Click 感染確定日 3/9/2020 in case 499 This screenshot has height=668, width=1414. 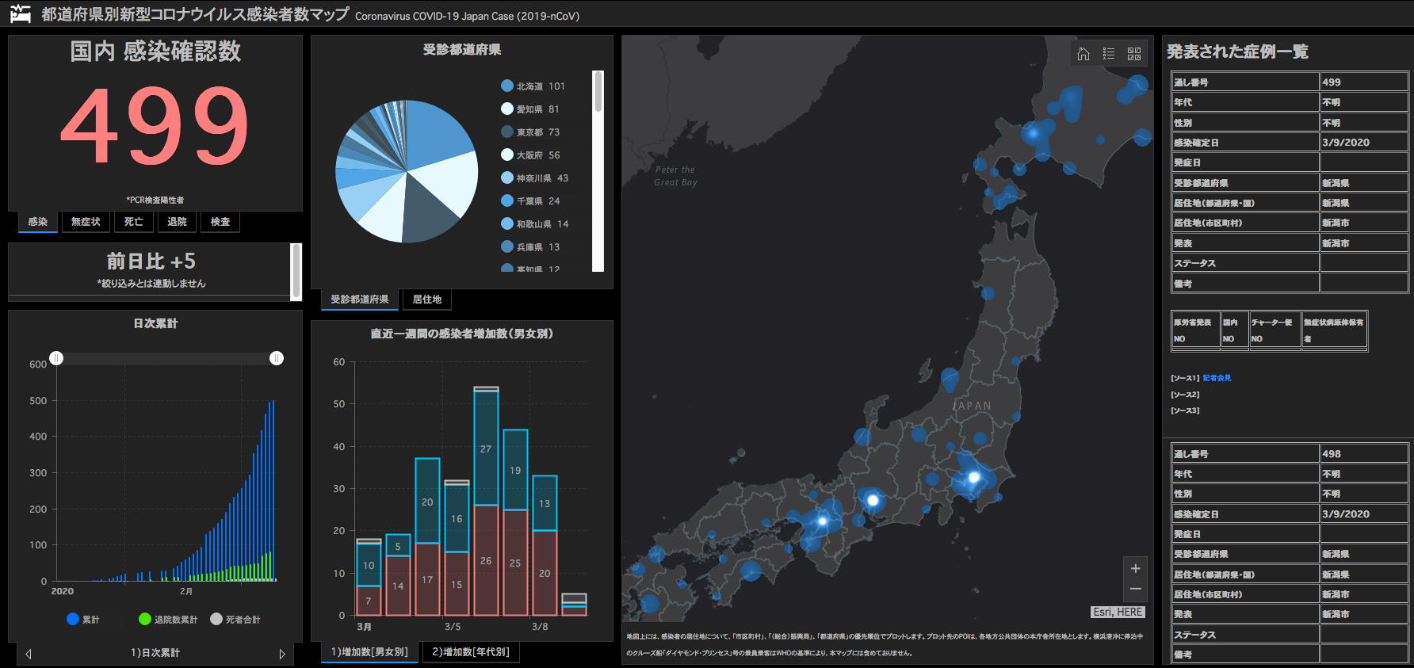(x=1363, y=142)
